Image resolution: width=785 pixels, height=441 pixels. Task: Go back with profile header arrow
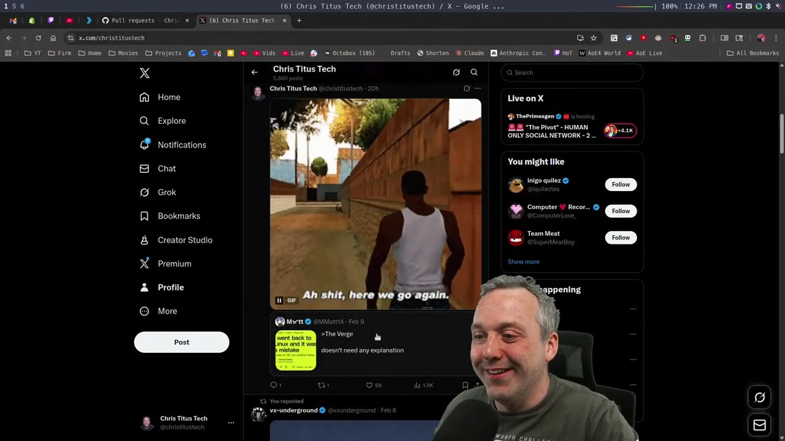255,72
